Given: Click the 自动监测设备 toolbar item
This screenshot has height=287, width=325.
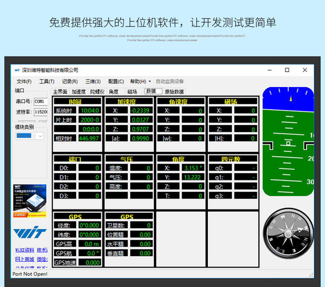Looking at the screenshot, I should click(x=170, y=81).
